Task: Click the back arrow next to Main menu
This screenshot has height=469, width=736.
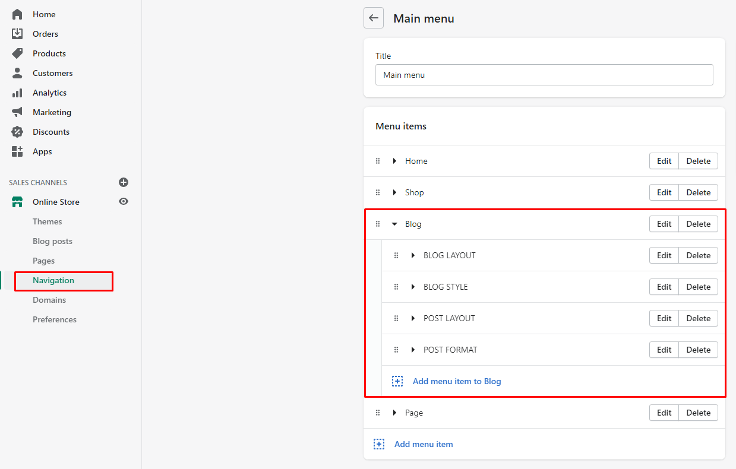Action: click(374, 18)
